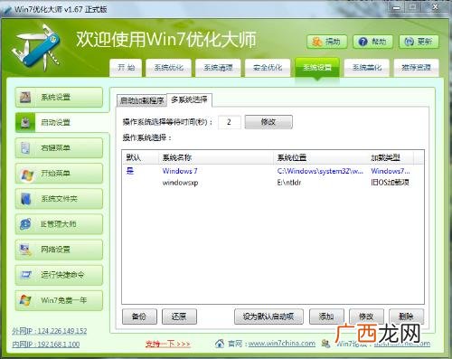The height and width of the screenshot is (359, 452).
Task: Click the users icon in bottom bar
Action: point(325,344)
